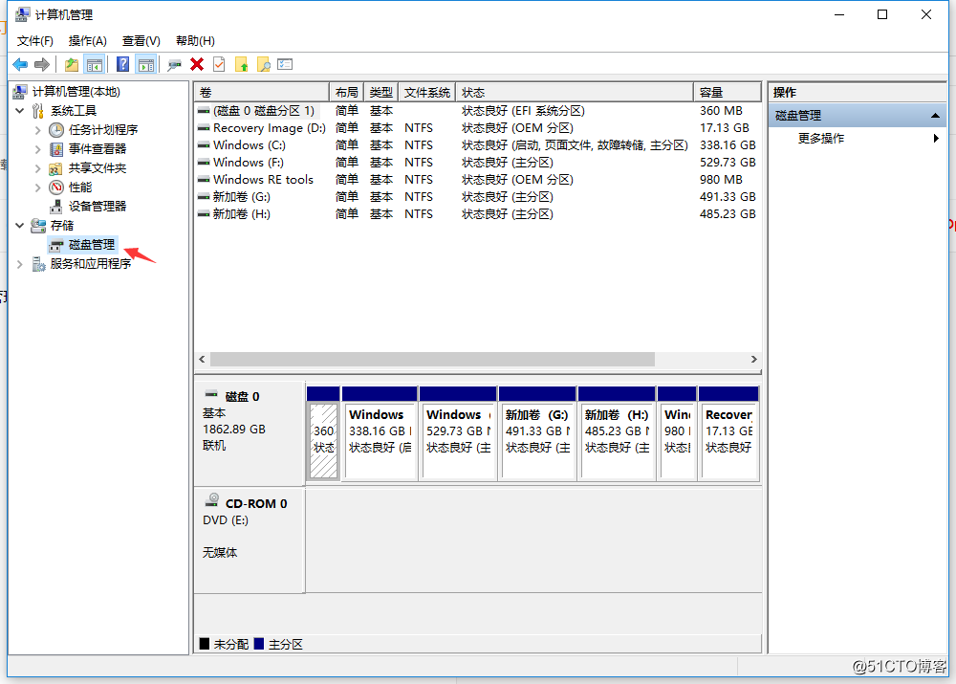This screenshot has width=956, height=684.
Task: Click the settings list toolbar icon
Action: [x=285, y=64]
